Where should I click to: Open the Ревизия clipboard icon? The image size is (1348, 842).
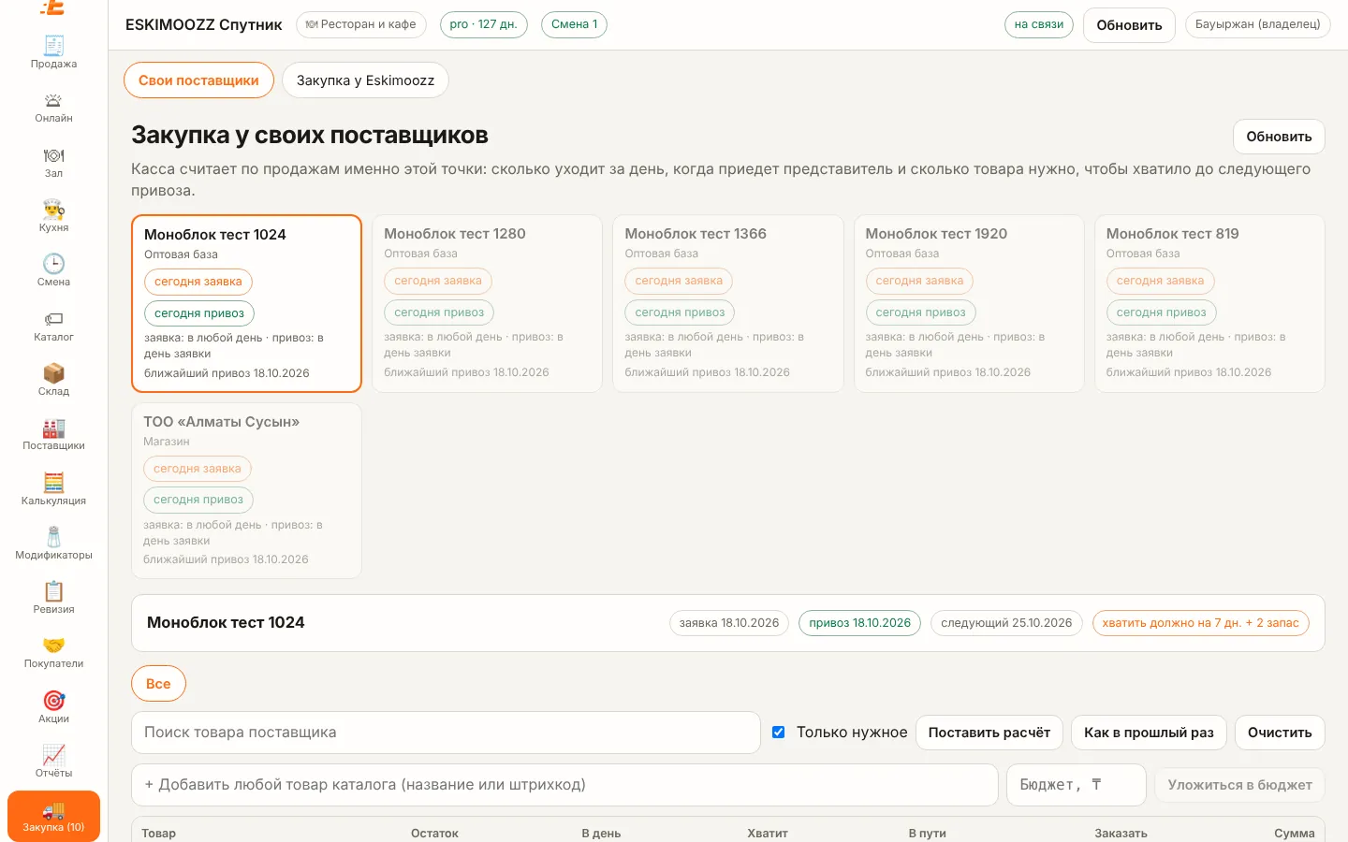click(x=53, y=591)
